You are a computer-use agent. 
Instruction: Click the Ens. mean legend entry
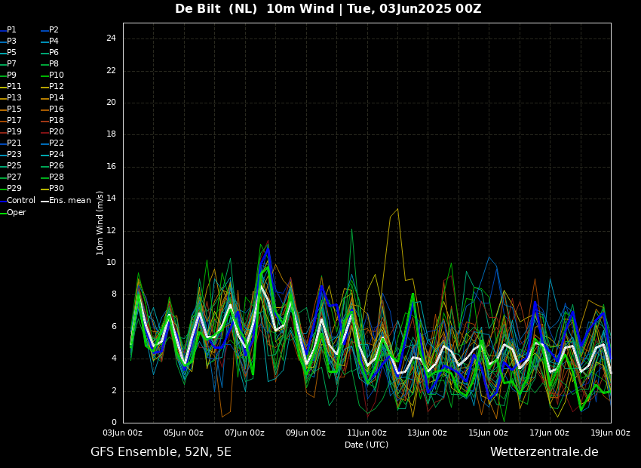tap(69, 201)
